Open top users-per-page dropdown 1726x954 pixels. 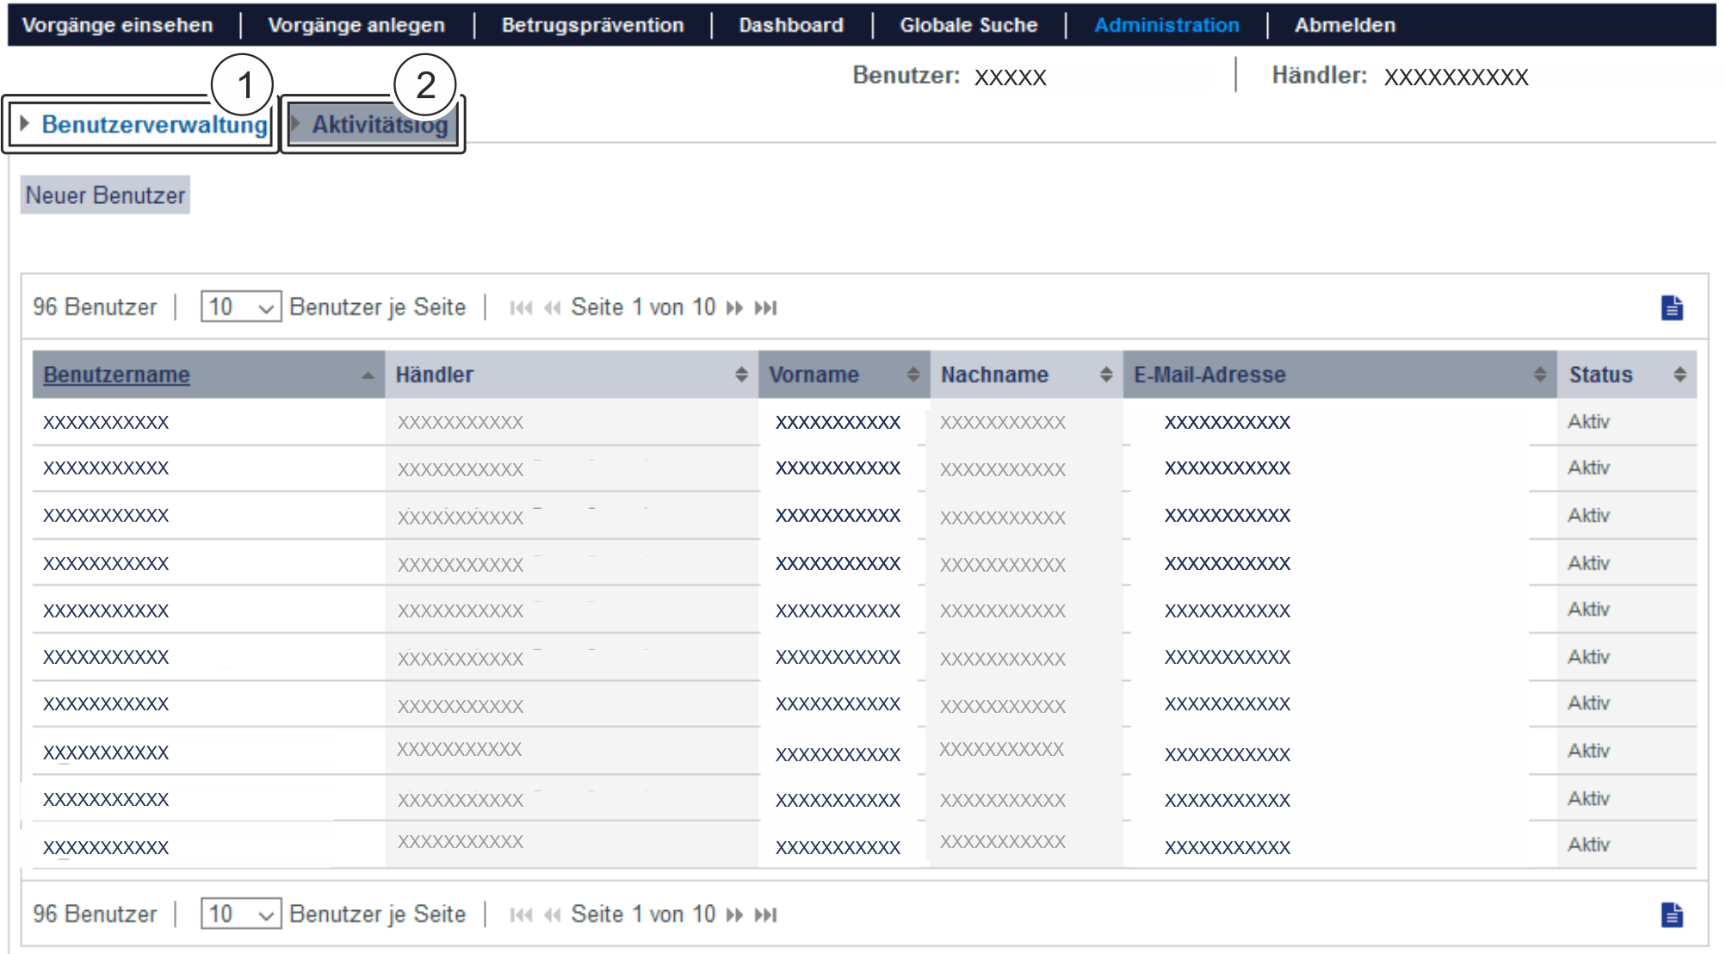(x=241, y=307)
